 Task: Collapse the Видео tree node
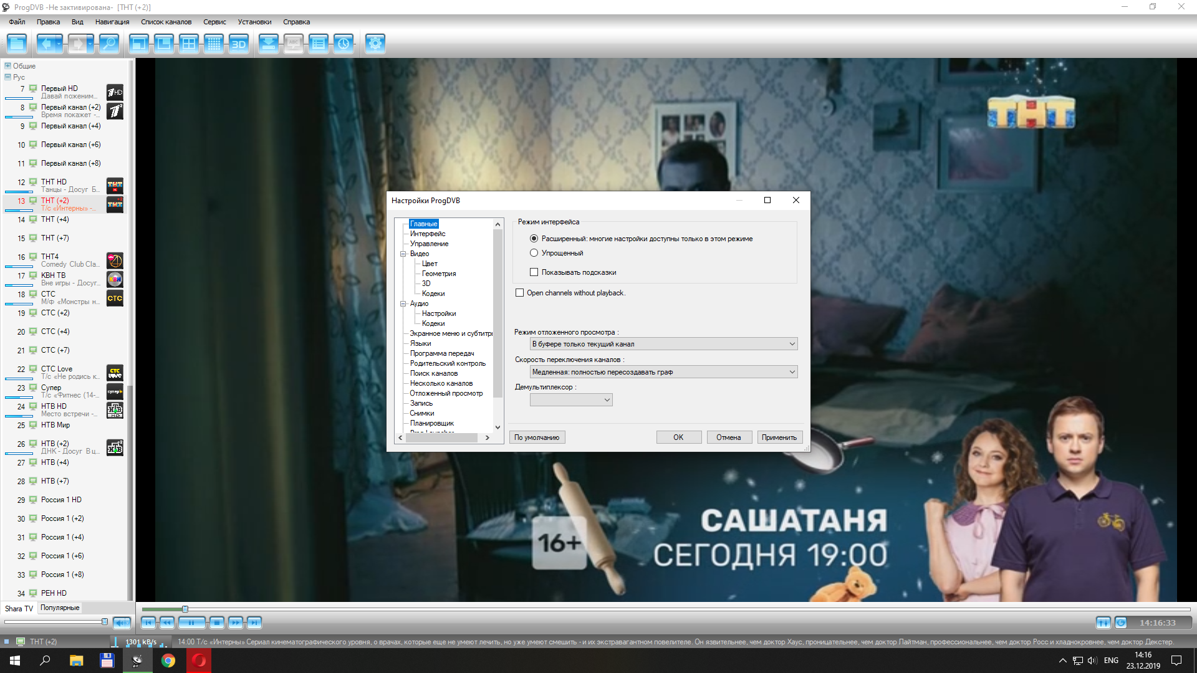(403, 254)
